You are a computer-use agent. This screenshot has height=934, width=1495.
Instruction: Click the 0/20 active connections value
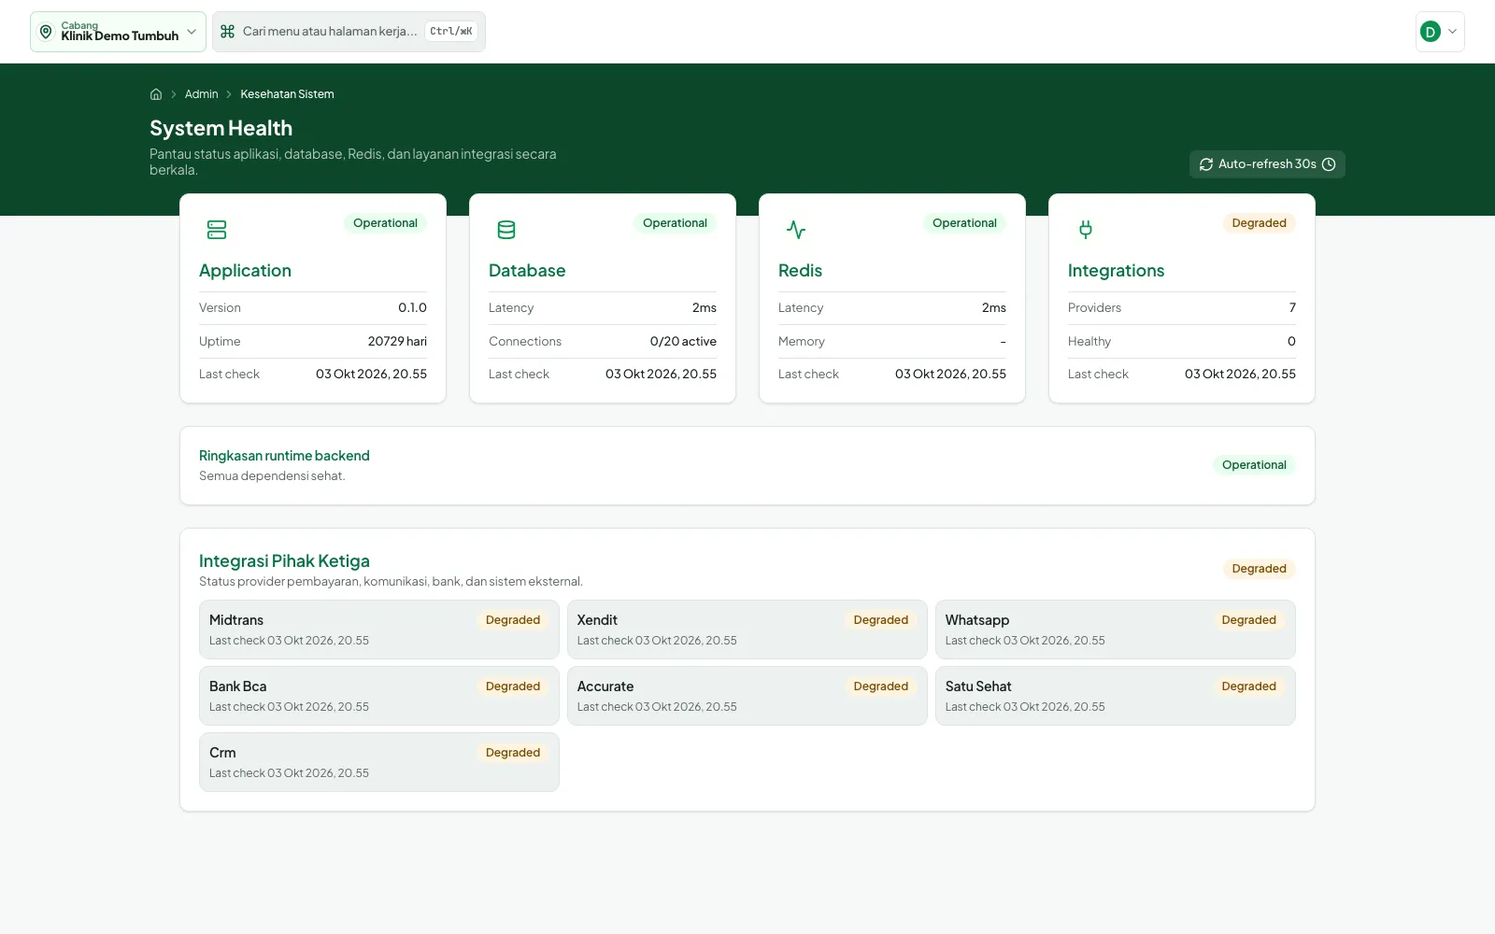pos(683,342)
